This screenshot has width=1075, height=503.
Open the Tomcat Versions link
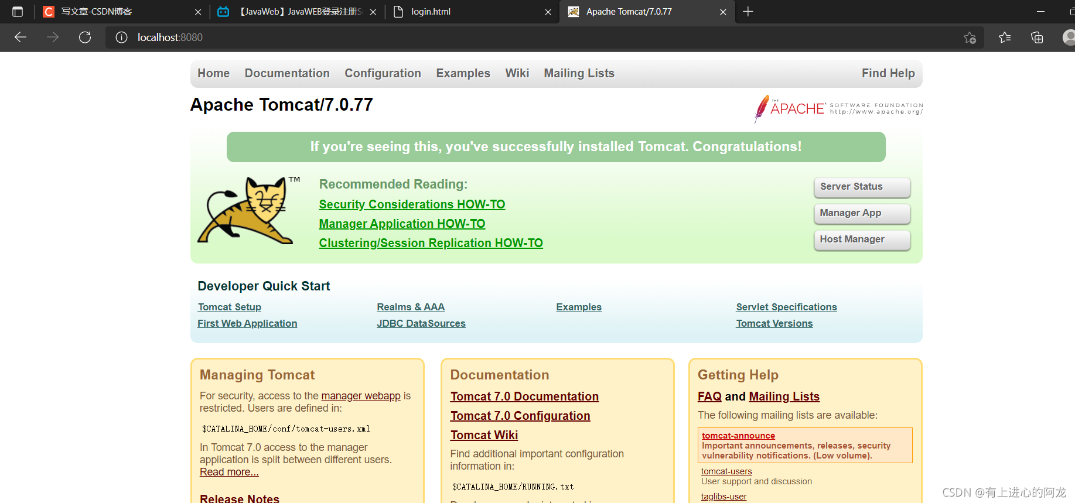(774, 323)
